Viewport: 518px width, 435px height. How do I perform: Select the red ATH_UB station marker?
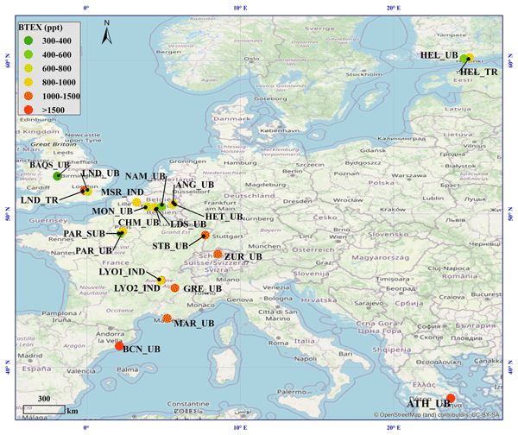451,399
